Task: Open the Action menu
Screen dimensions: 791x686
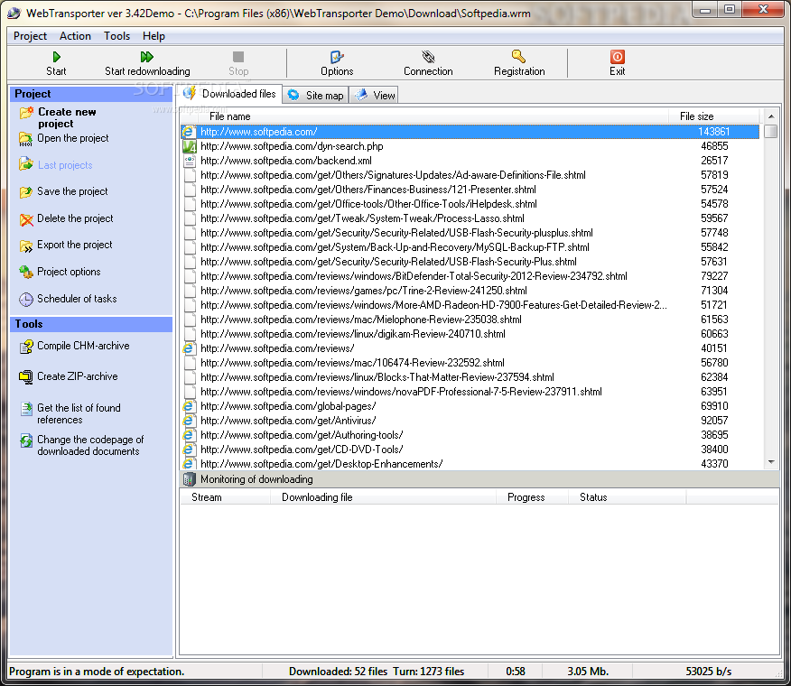Action: click(x=75, y=36)
